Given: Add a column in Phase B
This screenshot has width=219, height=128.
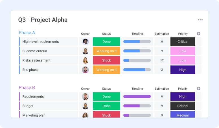Looking at the screenshot, I should click(x=198, y=89).
